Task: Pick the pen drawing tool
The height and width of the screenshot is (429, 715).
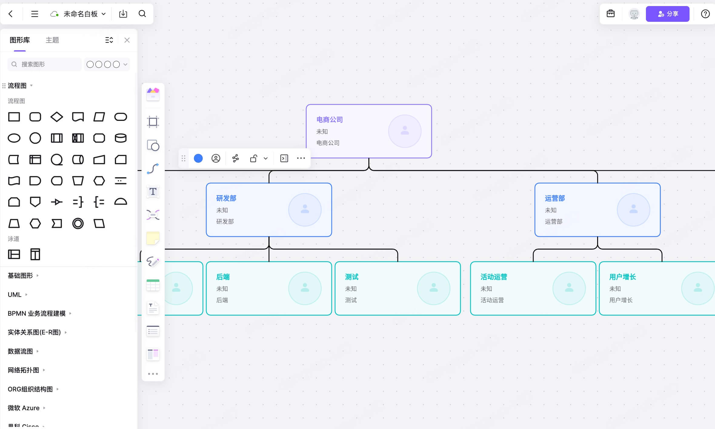Action: coord(153,261)
